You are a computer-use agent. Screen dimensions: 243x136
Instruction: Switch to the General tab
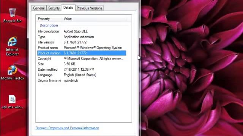click(x=39, y=8)
